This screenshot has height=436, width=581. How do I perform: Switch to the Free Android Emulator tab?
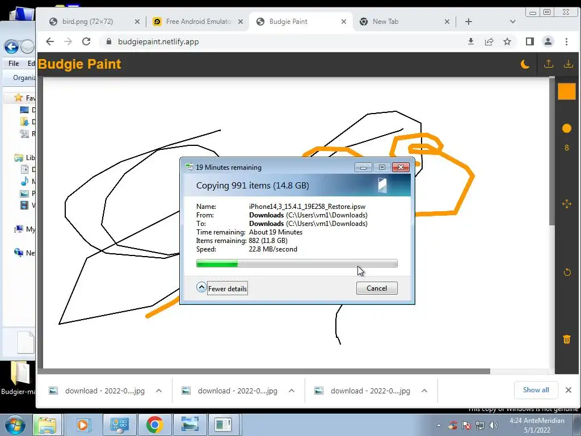(x=198, y=22)
